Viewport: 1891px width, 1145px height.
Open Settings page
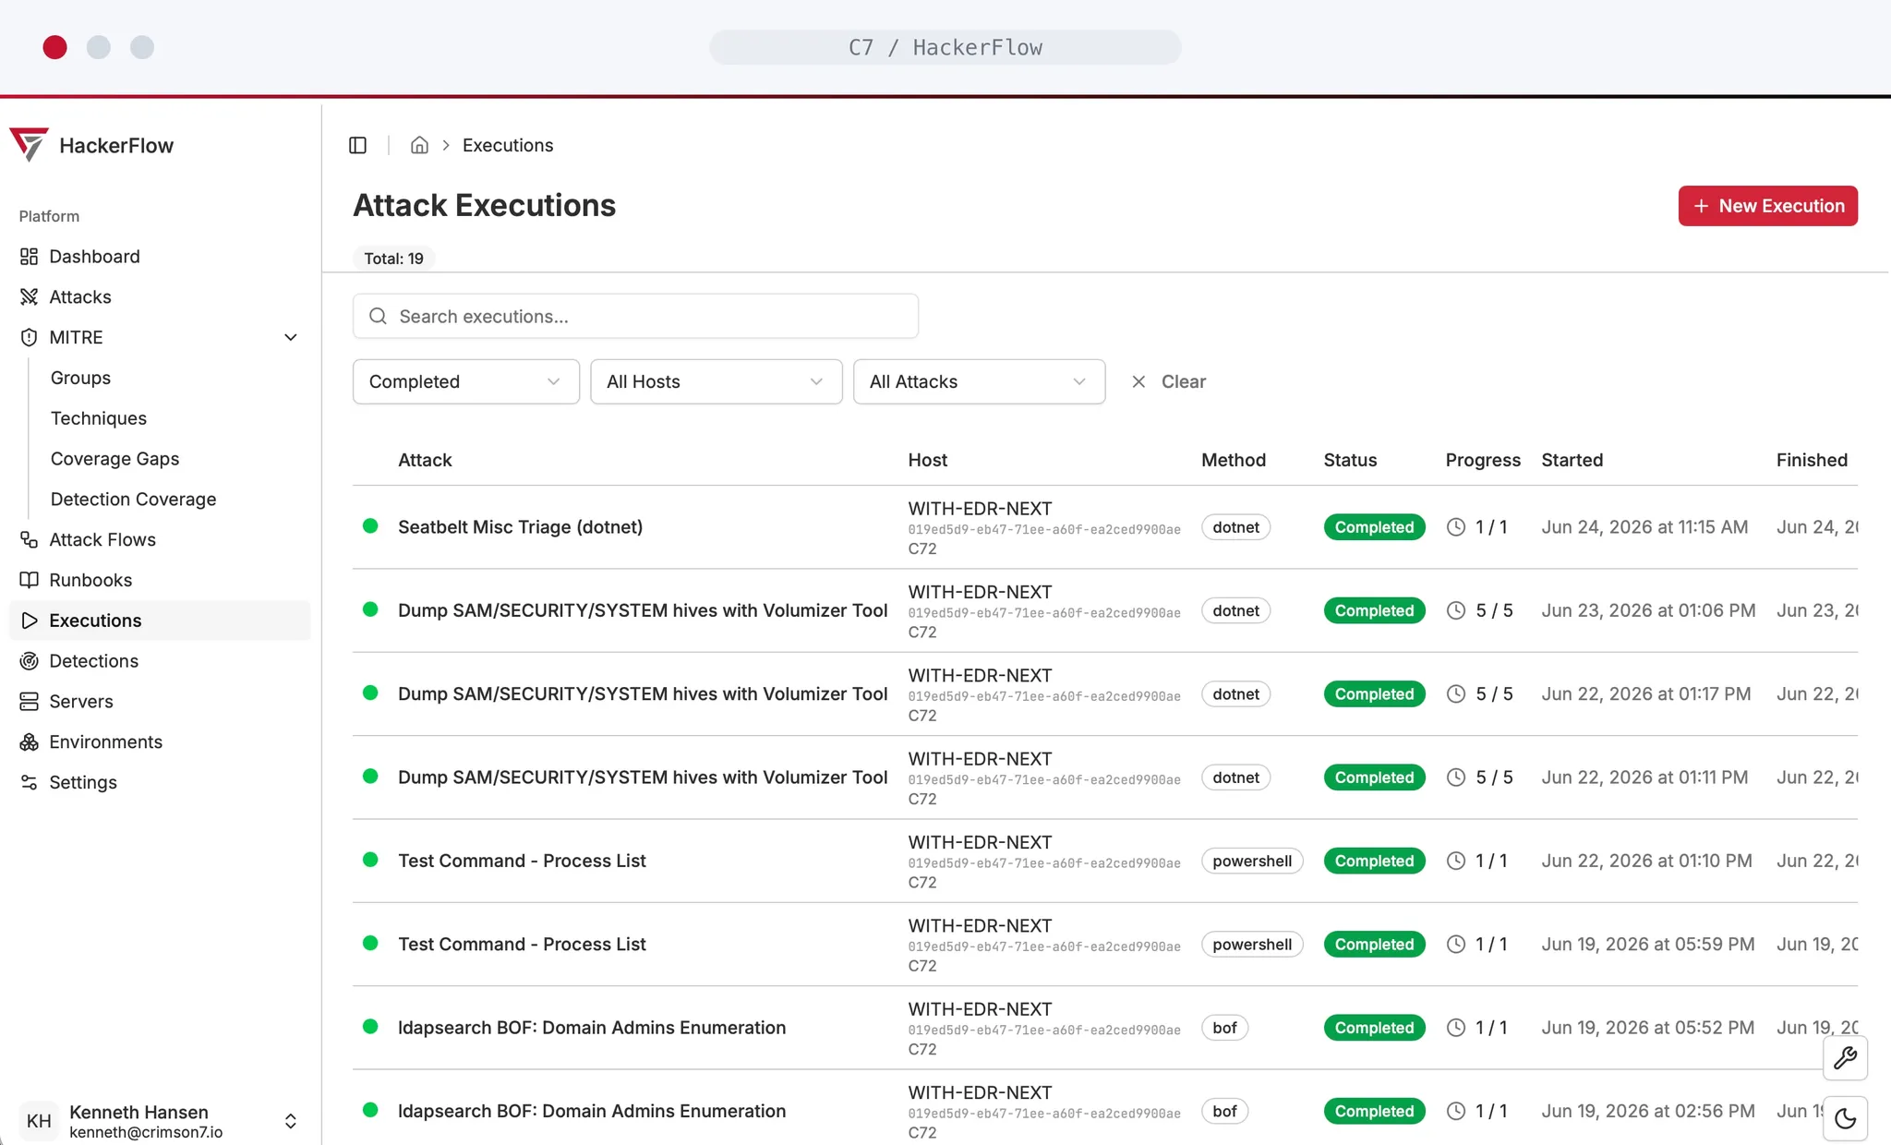click(x=82, y=782)
